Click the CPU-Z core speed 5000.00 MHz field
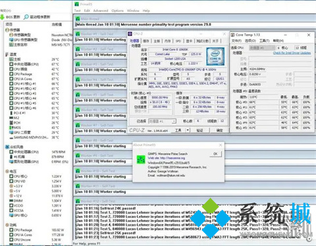 tap(160, 97)
